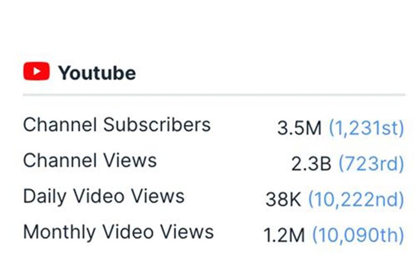Open the 1,231st subscriber rank link

[x=366, y=128]
